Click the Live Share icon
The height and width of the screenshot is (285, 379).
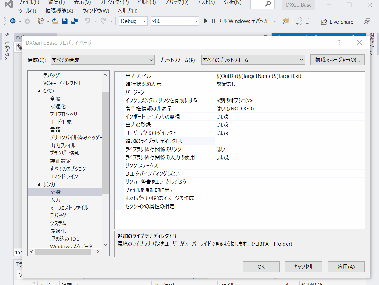point(324,22)
